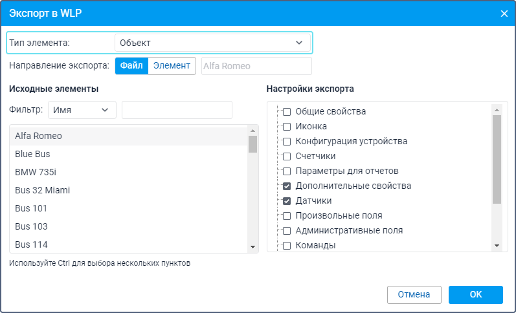
Task: Click chevron arrow in Объект combo box
Action: point(299,43)
